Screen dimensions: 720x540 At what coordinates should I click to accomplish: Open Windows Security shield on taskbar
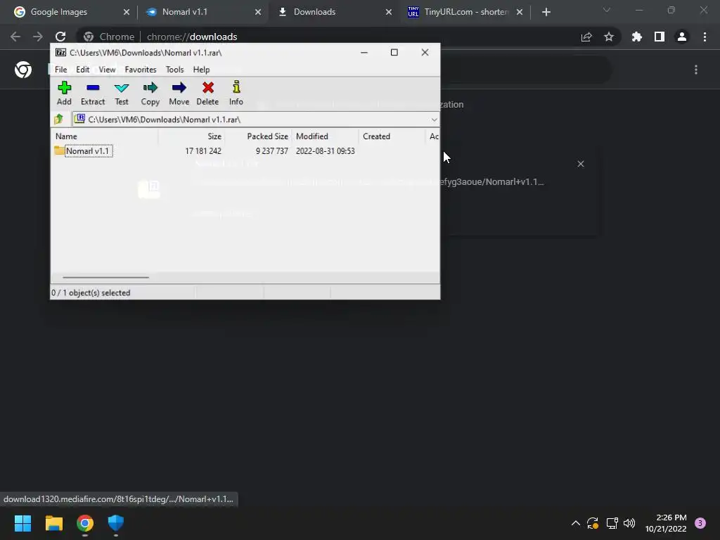click(x=116, y=523)
